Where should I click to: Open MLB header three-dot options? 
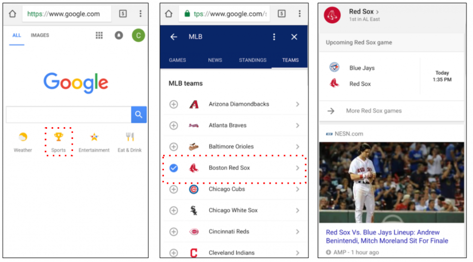click(274, 37)
